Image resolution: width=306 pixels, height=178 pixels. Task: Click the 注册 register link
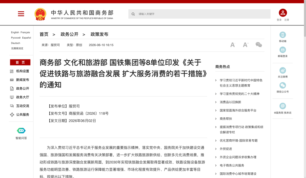[286, 20]
